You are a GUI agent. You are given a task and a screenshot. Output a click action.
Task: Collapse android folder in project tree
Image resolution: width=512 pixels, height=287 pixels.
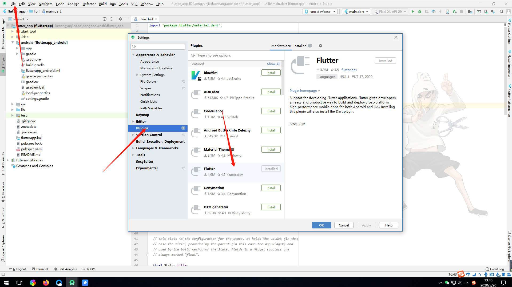tap(12, 42)
